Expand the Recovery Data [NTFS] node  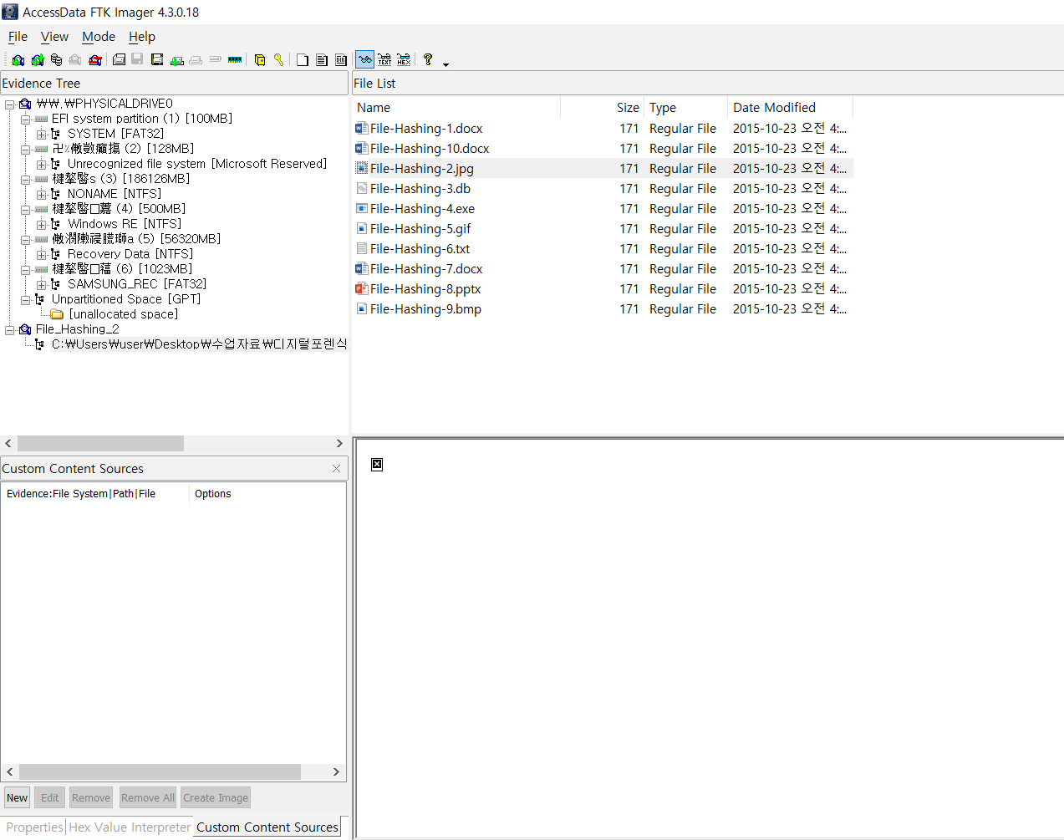pyautogui.click(x=41, y=255)
